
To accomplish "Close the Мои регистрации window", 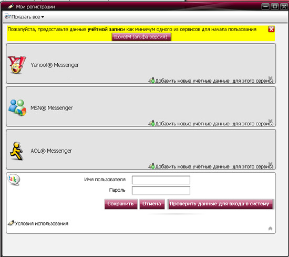I will [x=284, y=7].
